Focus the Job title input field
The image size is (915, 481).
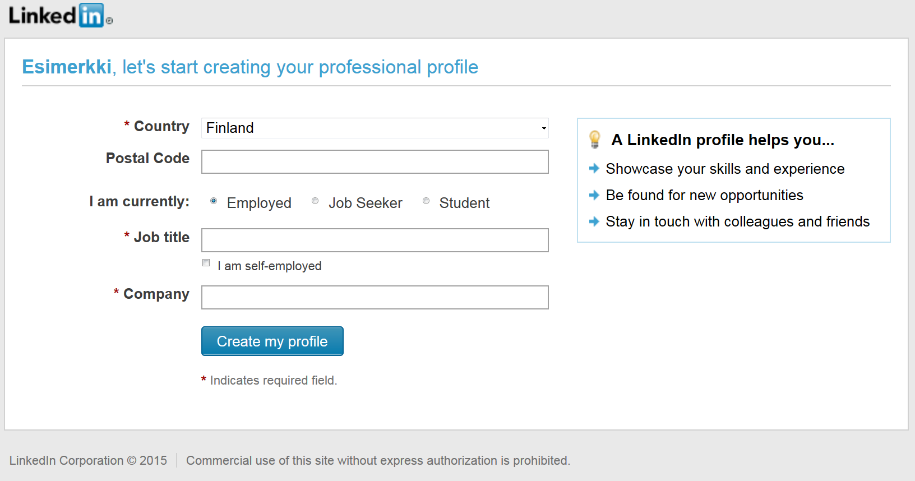(x=375, y=240)
